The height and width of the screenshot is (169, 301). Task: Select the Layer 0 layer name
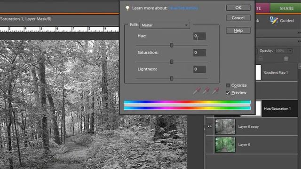[244, 145]
